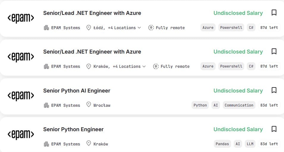The height and width of the screenshot is (152, 284).
Task: Bookmark the Kraków Senior/Lead .NET Engineer job
Action: [x=274, y=51]
